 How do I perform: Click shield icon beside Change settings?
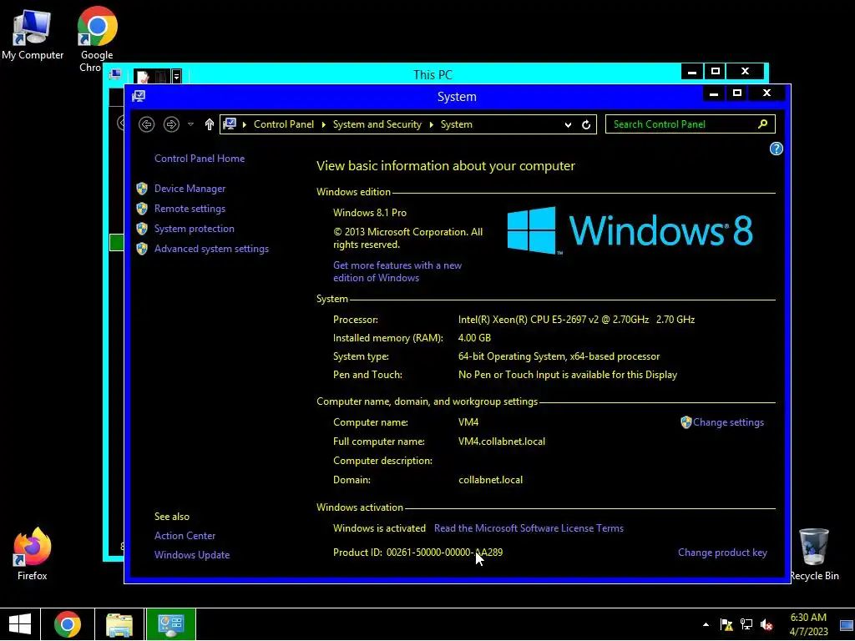point(686,421)
